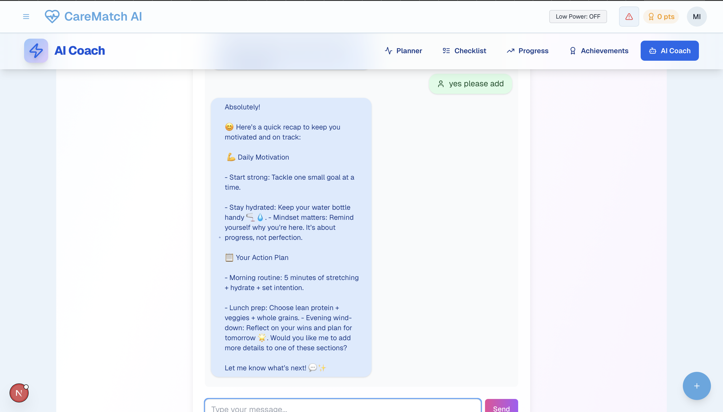Click the blue plus floating button
723x412 pixels.
[696, 386]
